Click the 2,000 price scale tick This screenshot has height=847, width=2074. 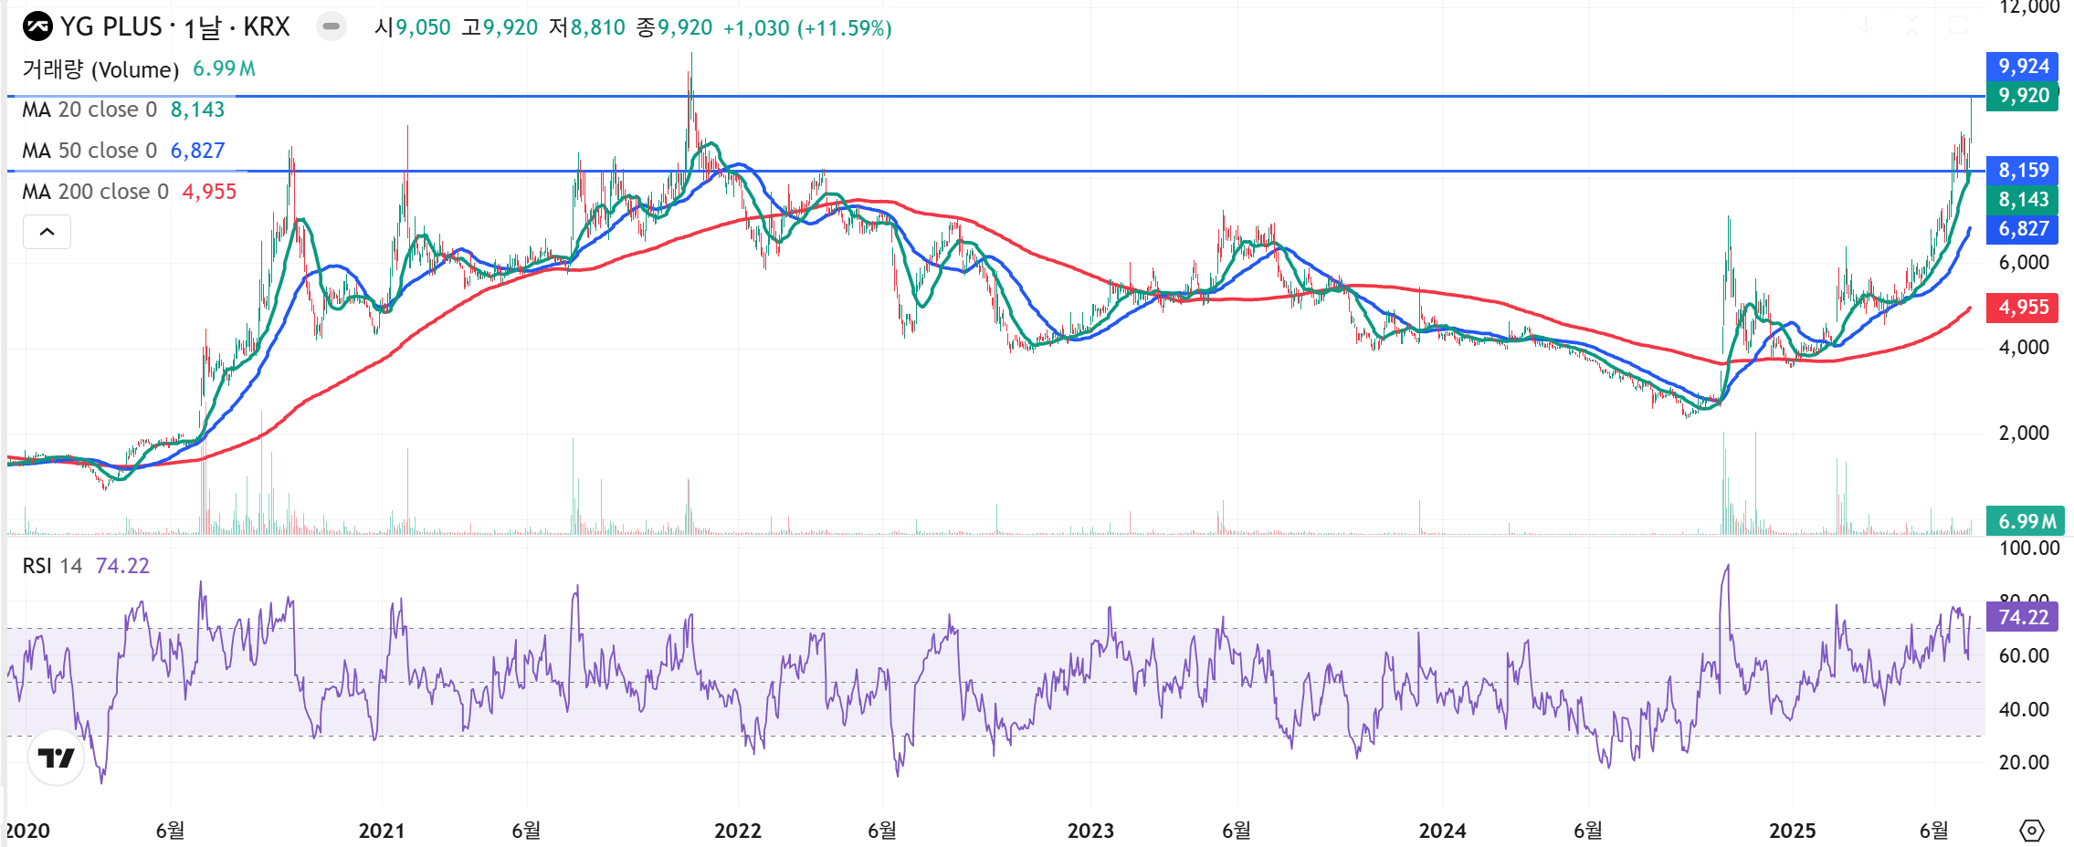pyautogui.click(x=2024, y=434)
